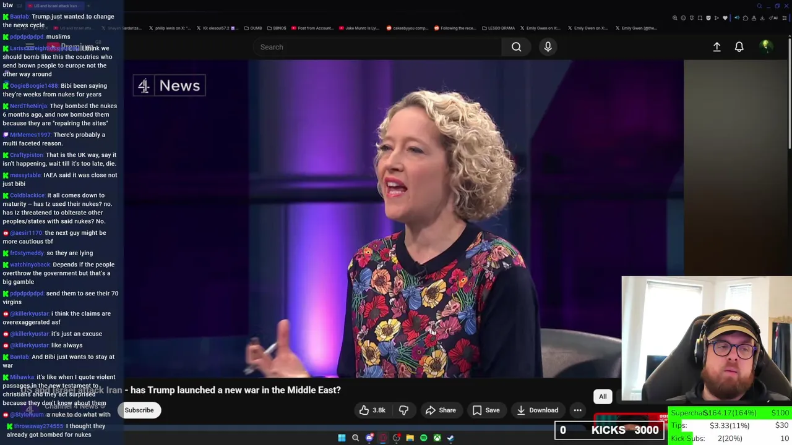Dislike the Channel 4 News video
The height and width of the screenshot is (445, 792).
coord(403,410)
